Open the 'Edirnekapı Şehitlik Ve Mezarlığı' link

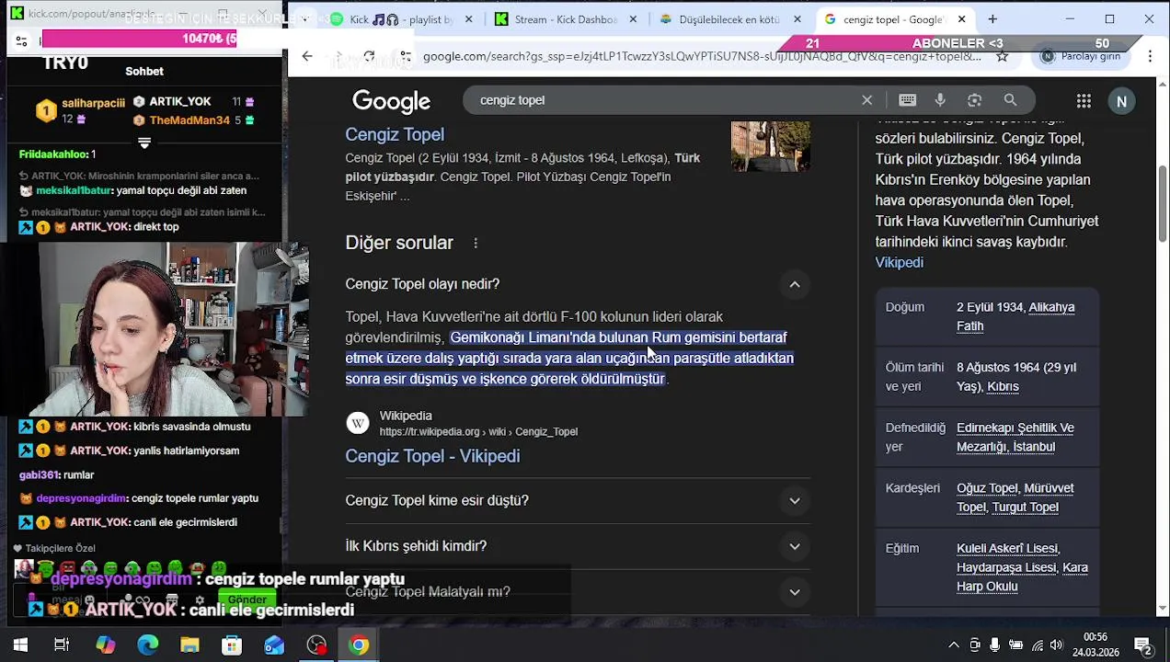click(x=1015, y=438)
